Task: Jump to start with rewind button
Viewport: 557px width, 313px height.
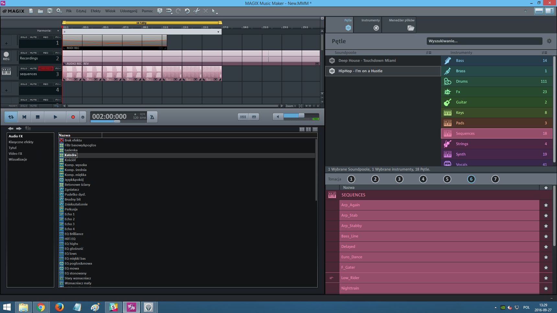Action: pyautogui.click(x=24, y=117)
